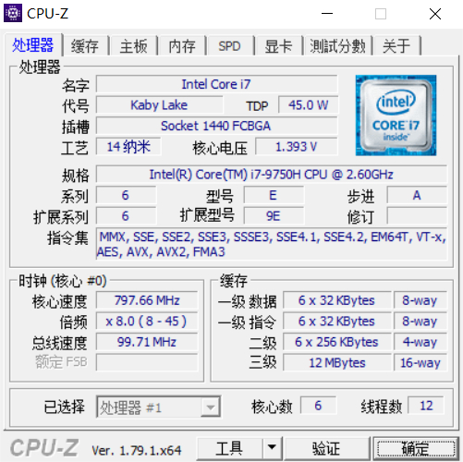Click the 确定 button

click(x=416, y=448)
